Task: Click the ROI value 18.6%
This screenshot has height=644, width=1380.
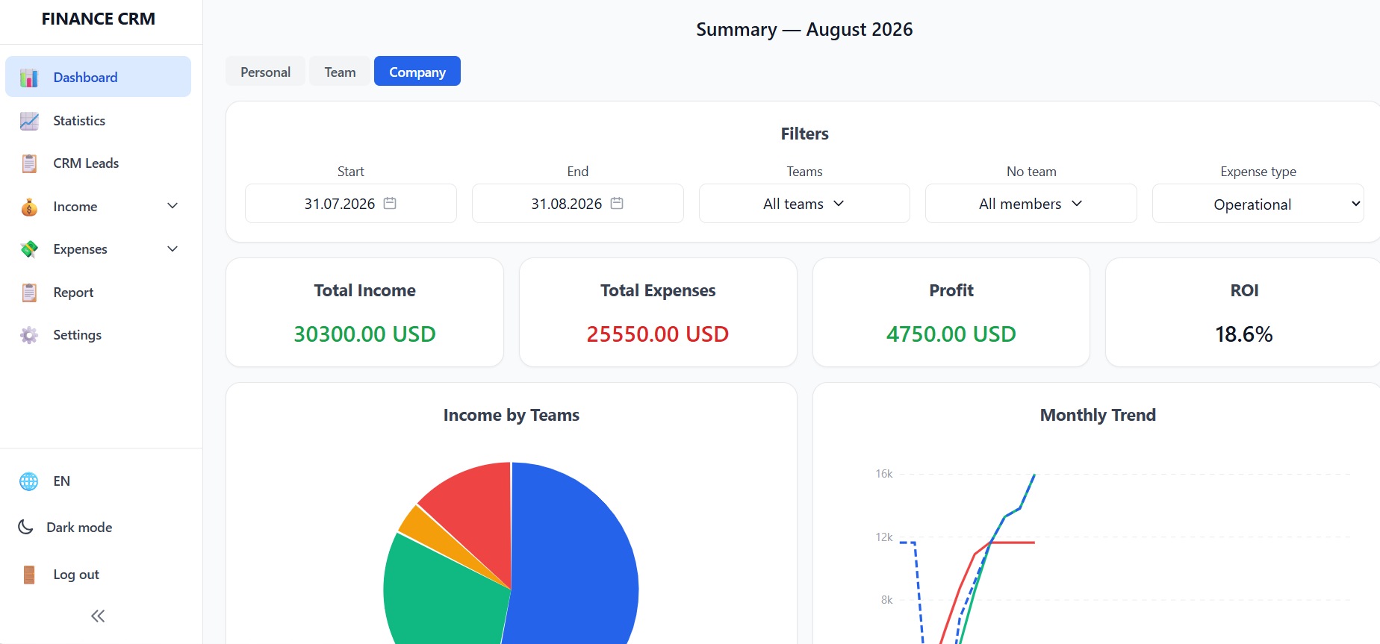Action: [x=1244, y=334]
